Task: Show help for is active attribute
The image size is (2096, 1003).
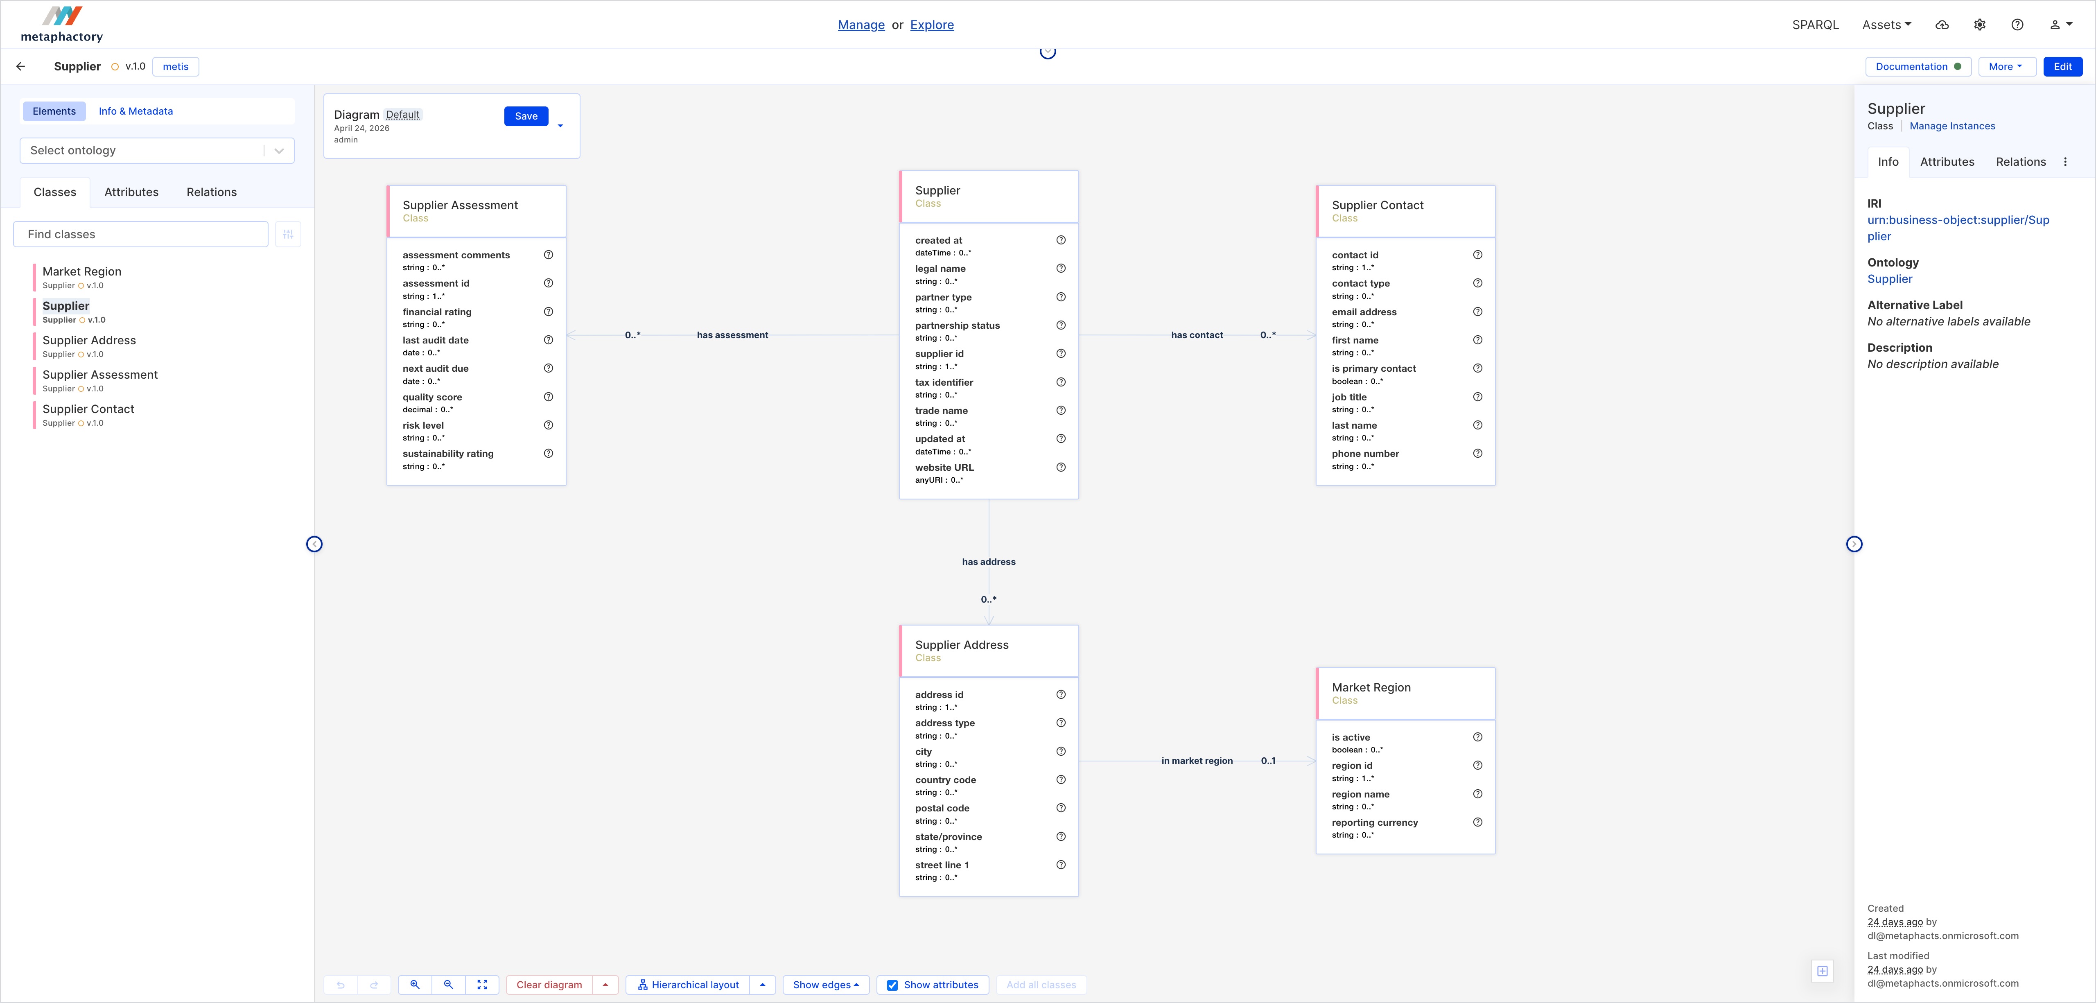Action: 1477,737
